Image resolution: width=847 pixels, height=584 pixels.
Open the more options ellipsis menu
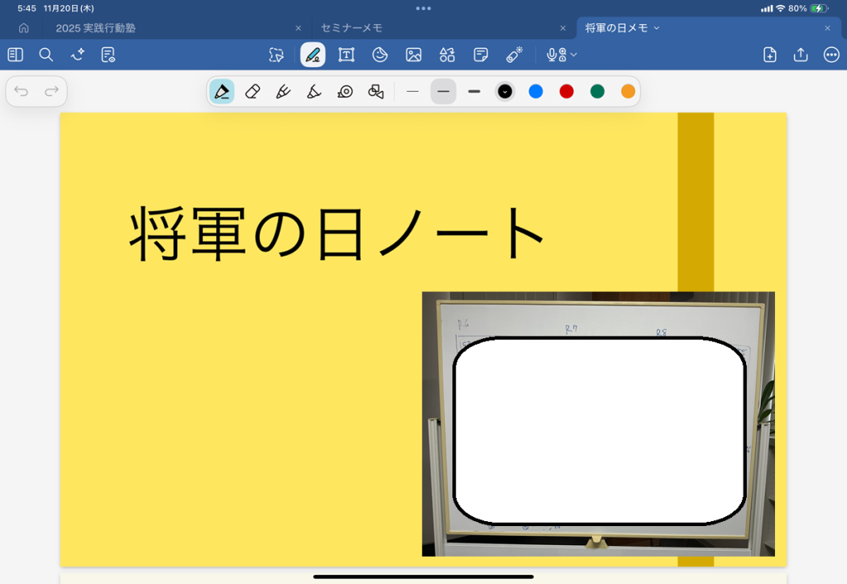[x=831, y=55]
